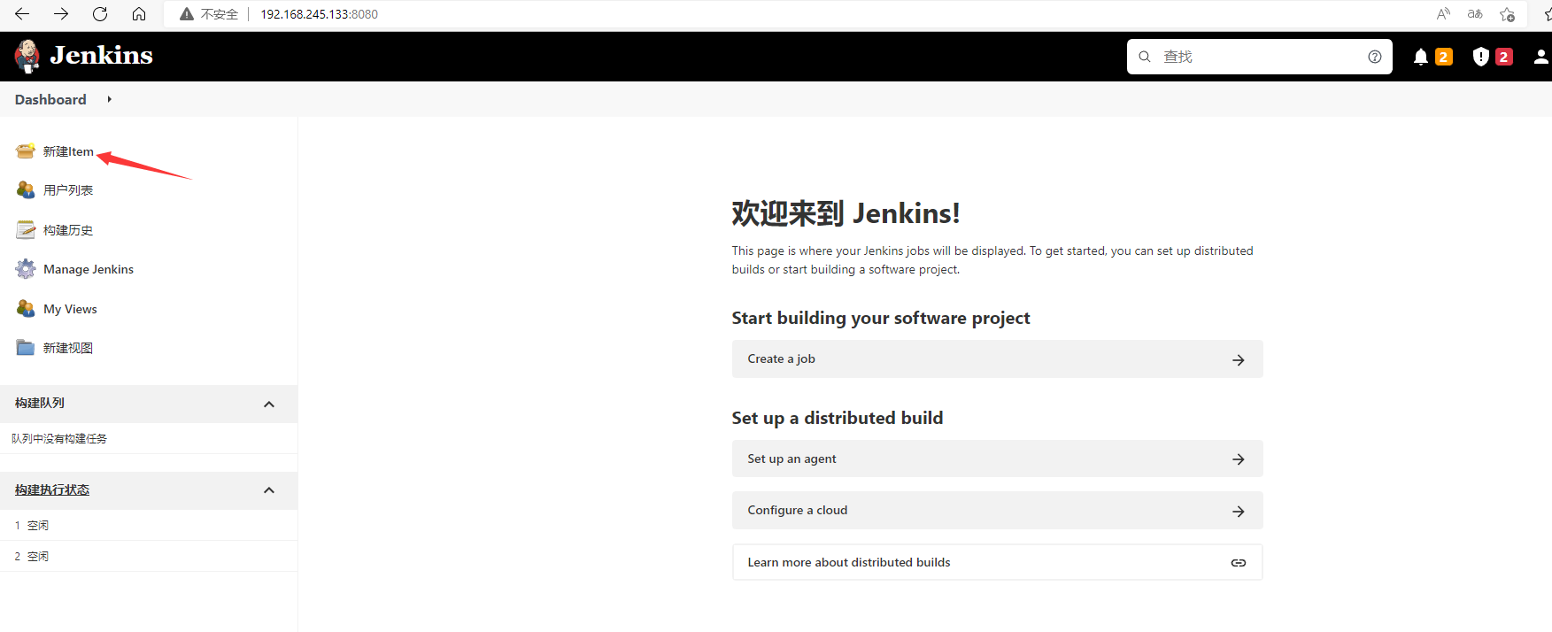This screenshot has height=632, width=1552.
Task: Click 队列中没有构建任务 text
Action: point(59,438)
